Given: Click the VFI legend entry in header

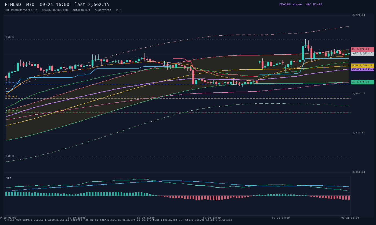Looking at the screenshot, I should pyautogui.click(x=118, y=10).
